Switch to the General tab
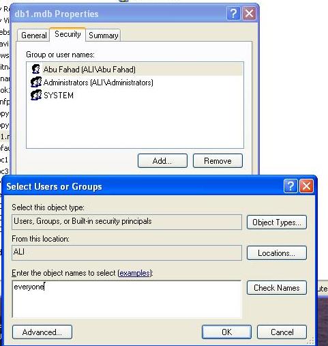The height and width of the screenshot is (346, 328). click(33, 35)
